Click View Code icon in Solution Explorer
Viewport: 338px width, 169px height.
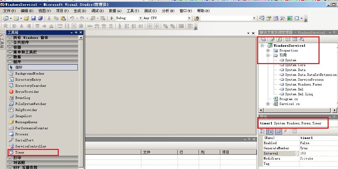(288, 39)
